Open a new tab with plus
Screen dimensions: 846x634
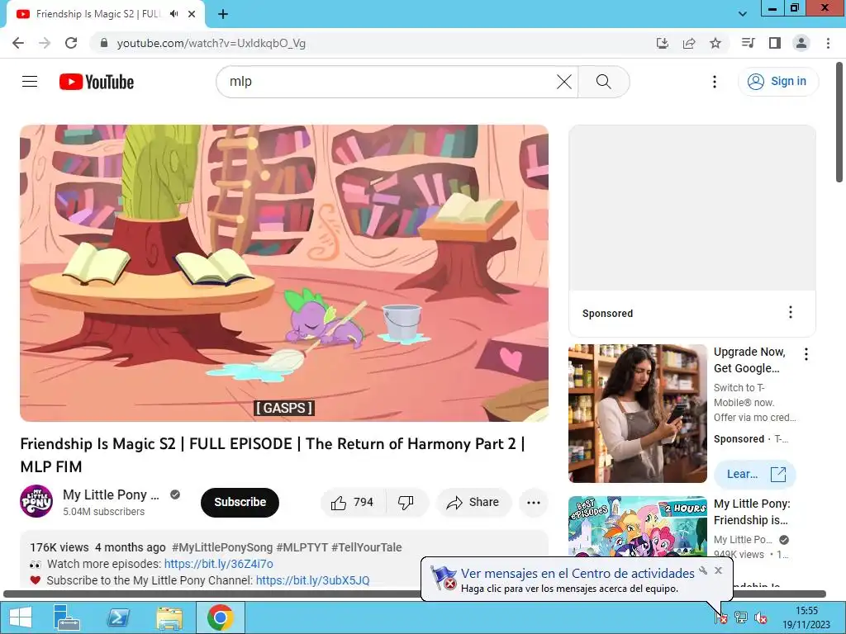(x=223, y=14)
